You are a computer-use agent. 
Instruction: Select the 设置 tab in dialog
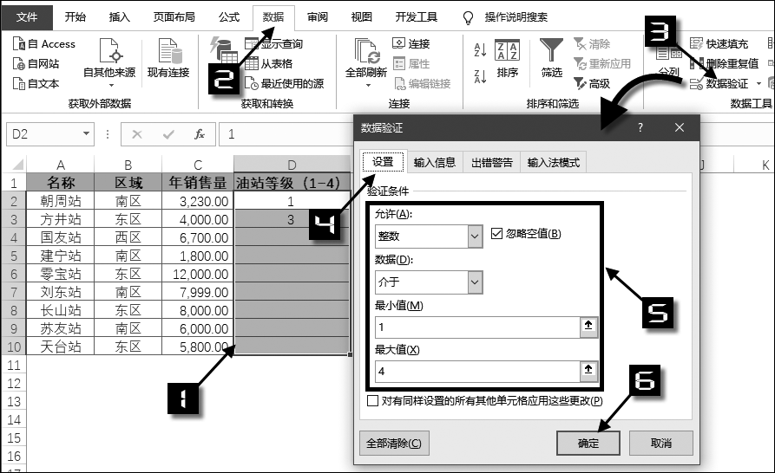point(383,162)
